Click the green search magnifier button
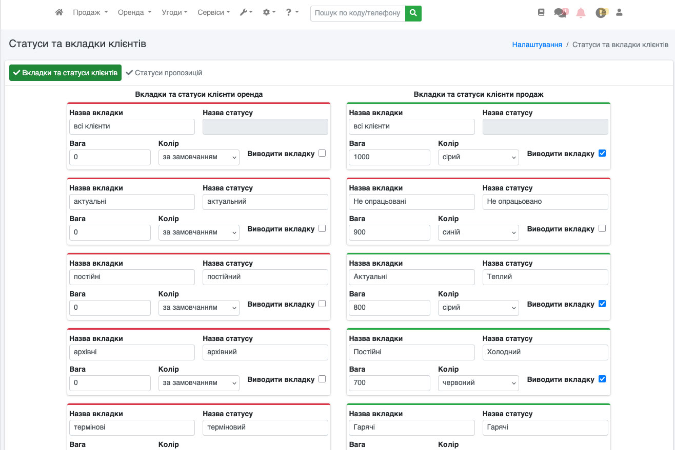The image size is (675, 450). click(413, 13)
